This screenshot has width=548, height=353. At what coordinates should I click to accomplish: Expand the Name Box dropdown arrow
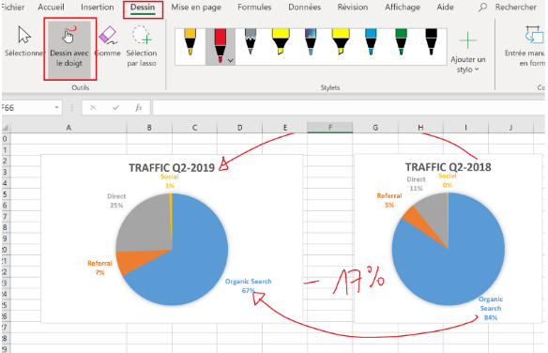click(56, 108)
